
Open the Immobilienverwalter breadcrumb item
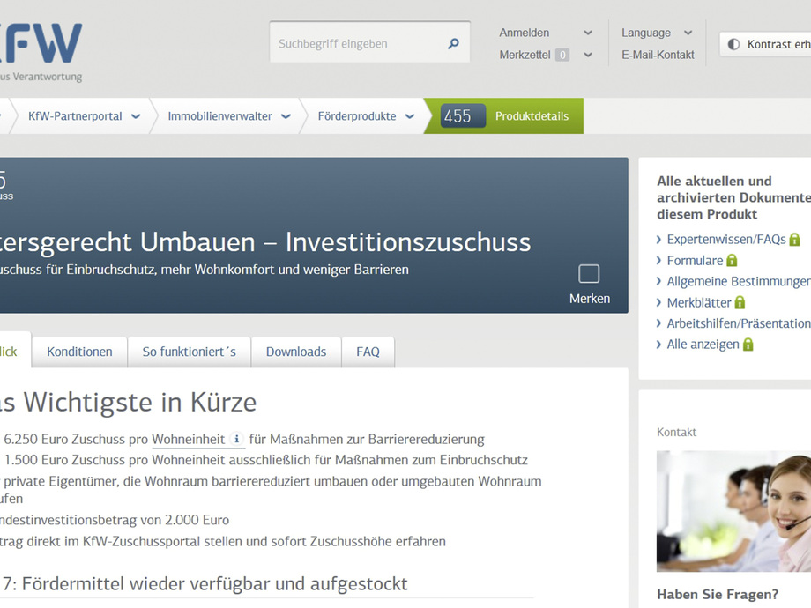(x=219, y=116)
